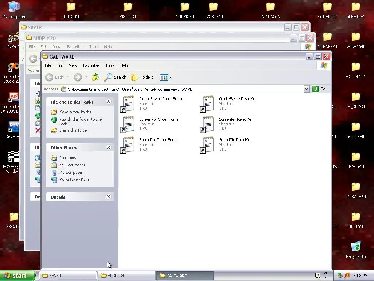Open the Tools menu in GALTWARE

110,65
